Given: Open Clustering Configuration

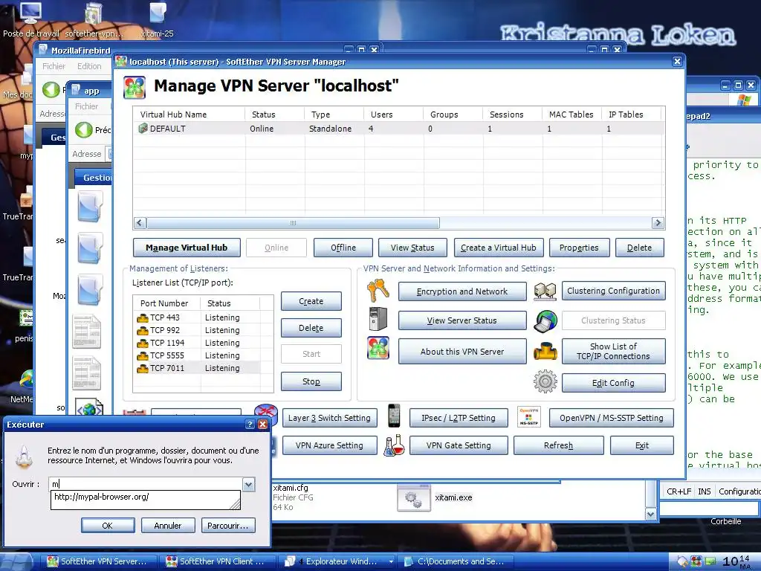Looking at the screenshot, I should coord(613,291).
